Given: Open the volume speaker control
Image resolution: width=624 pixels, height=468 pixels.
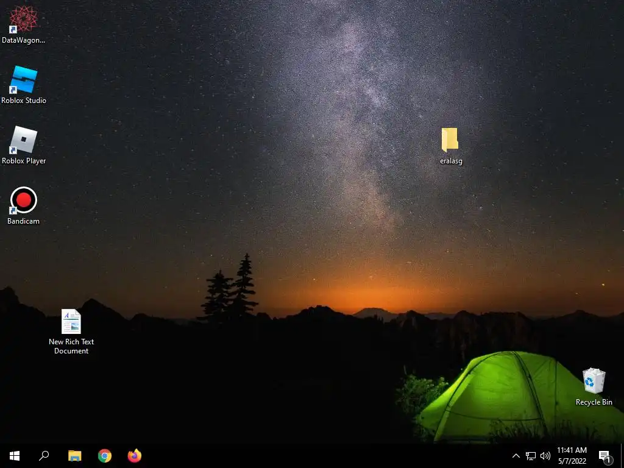Looking at the screenshot, I should pos(545,456).
